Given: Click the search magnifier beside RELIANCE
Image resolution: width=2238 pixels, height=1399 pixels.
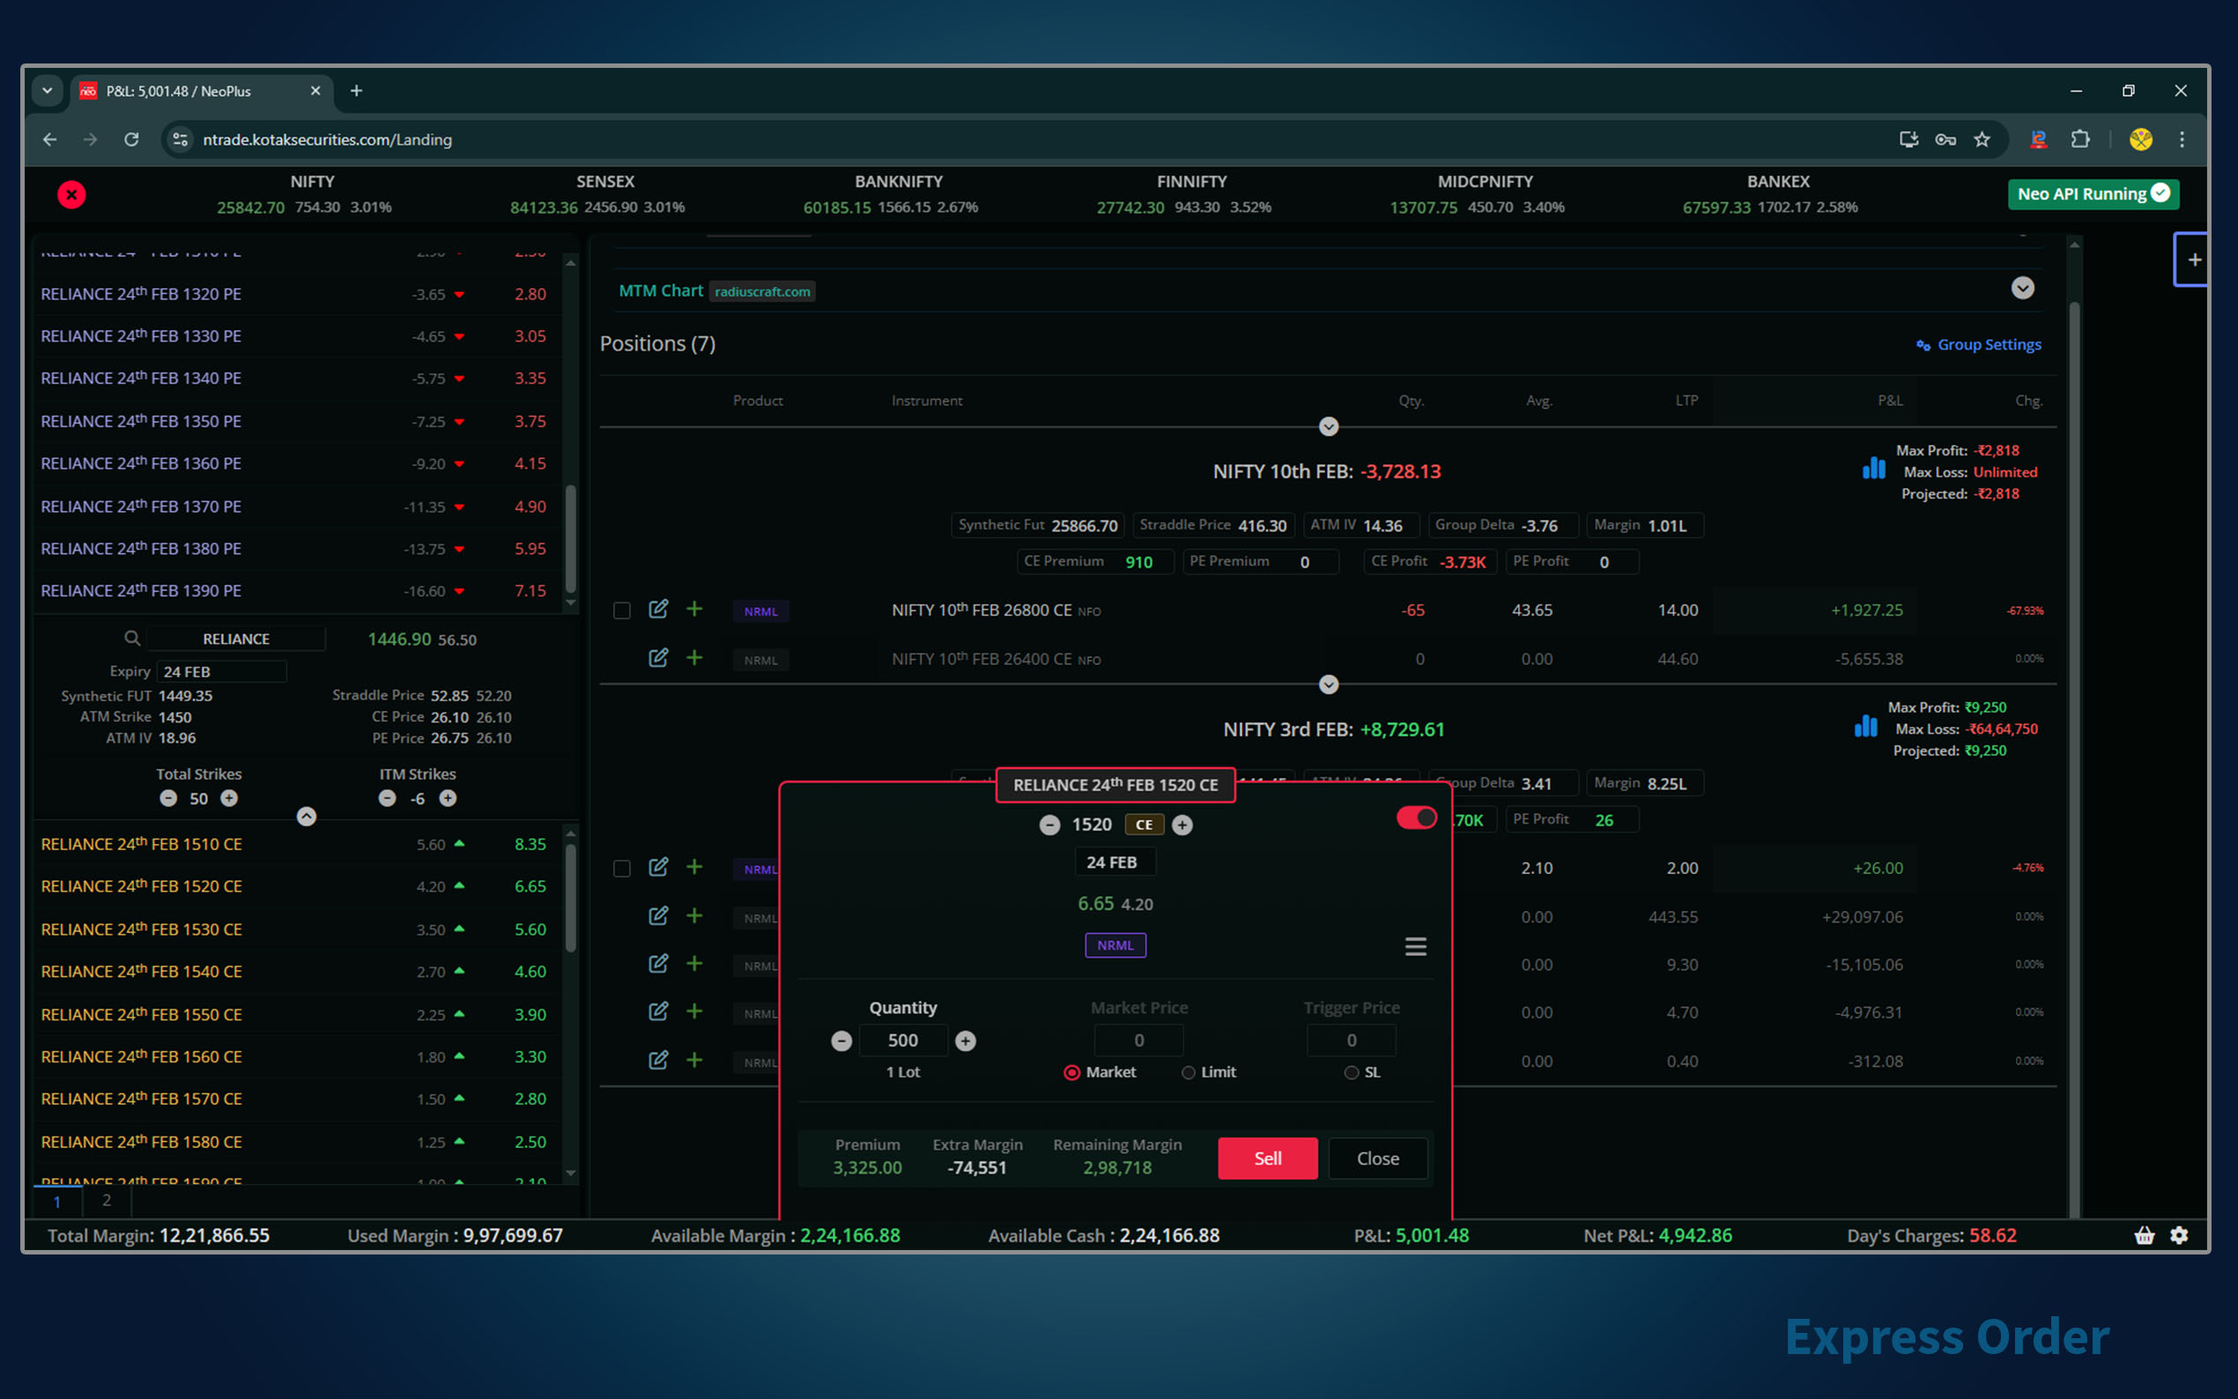Looking at the screenshot, I should tap(132, 639).
